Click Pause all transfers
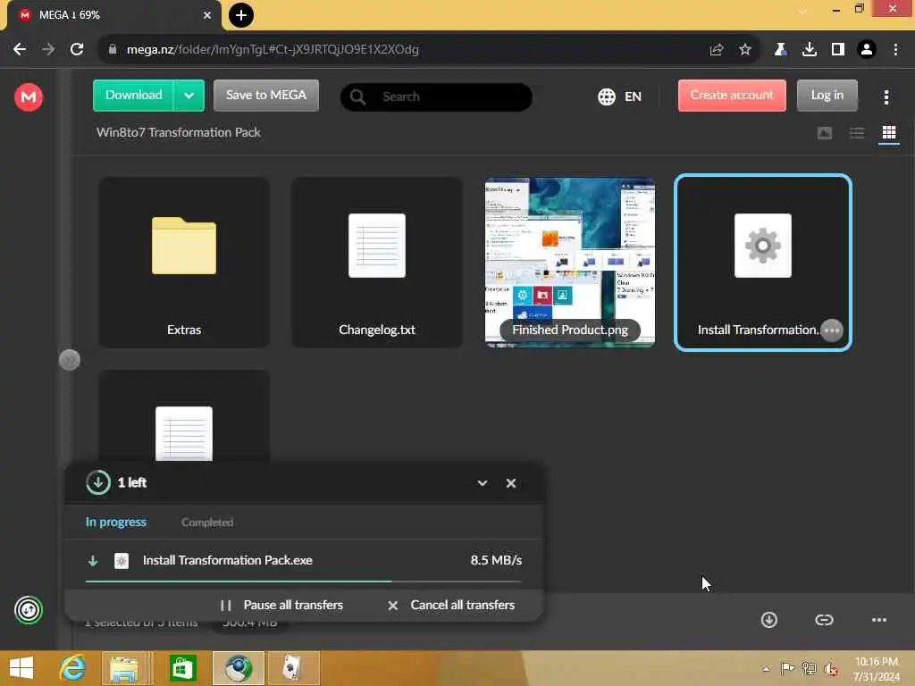 [x=281, y=606]
